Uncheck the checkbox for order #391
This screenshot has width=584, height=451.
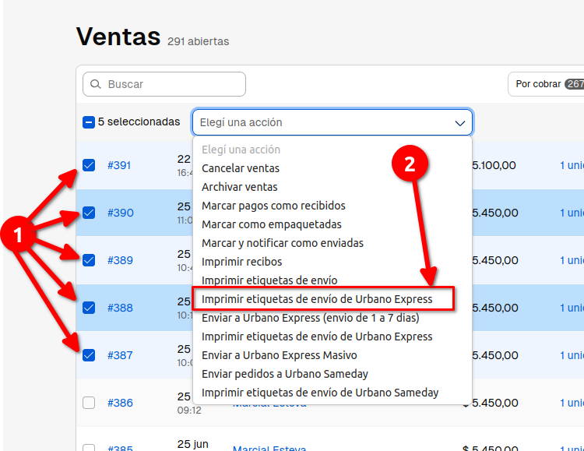[x=89, y=165]
